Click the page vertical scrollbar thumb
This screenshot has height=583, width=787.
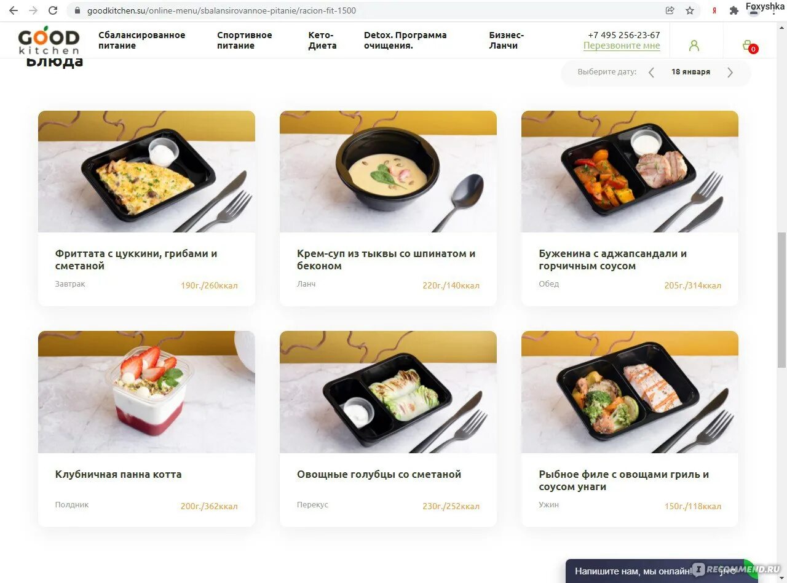coord(781,300)
